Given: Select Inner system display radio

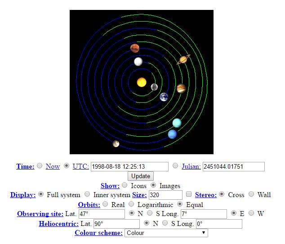Looking at the screenshot, I should (87, 194).
